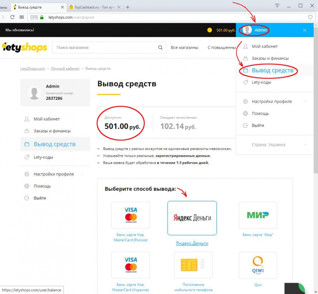Click the Яндекс.Деньги link
Screen dimensions: 318x294
click(x=192, y=243)
